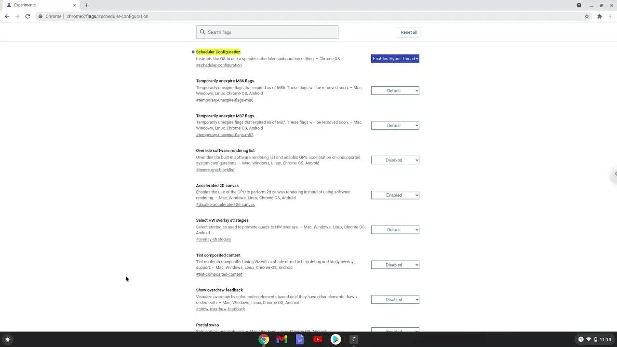Follow the #overlay-strategies link
The width and height of the screenshot is (617, 347).
click(x=214, y=240)
